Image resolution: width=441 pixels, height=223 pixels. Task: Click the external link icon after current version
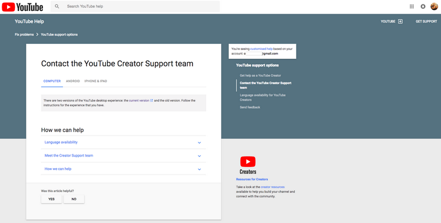click(152, 101)
